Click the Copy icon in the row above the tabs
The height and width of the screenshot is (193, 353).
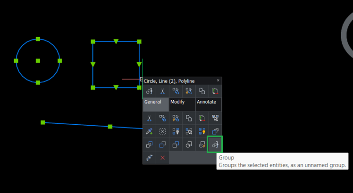202,91
